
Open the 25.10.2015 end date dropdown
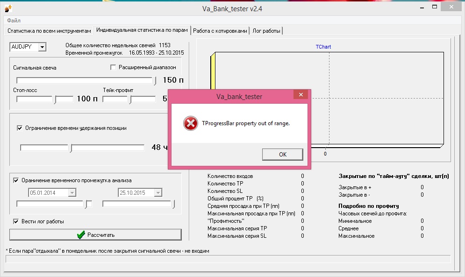158,193
